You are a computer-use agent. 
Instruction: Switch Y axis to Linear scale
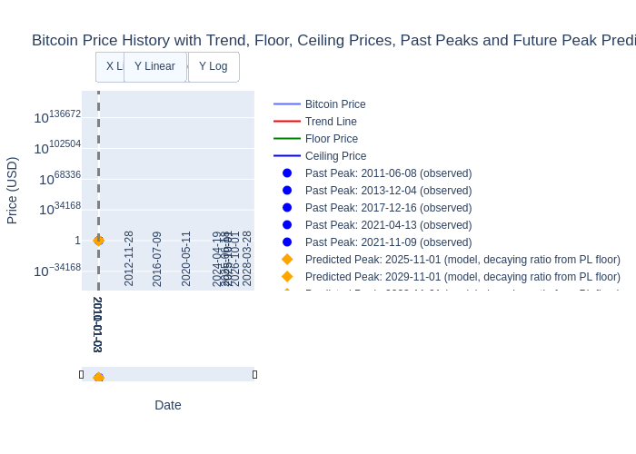click(154, 66)
